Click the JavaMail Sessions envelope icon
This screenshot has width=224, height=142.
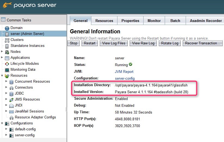click(11, 112)
